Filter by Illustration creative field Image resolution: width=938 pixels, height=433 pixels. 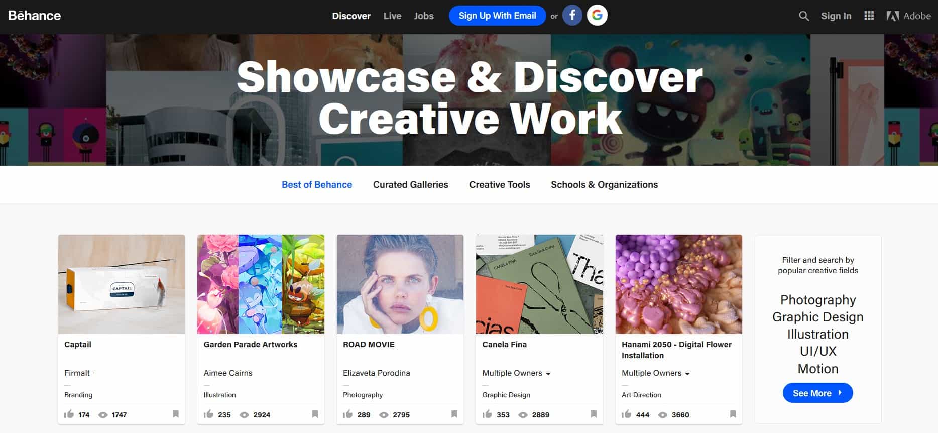click(818, 334)
